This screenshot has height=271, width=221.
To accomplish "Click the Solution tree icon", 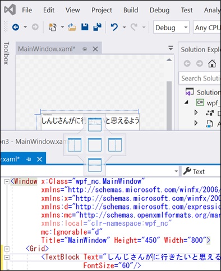I will pos(190,92).
